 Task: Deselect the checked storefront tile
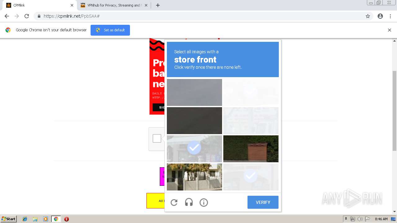coord(194,149)
